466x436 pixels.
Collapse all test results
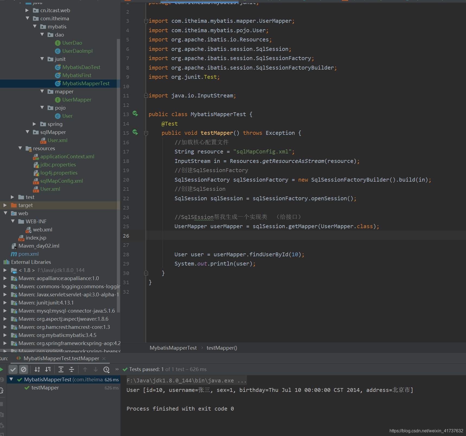pyautogui.click(x=72, y=369)
